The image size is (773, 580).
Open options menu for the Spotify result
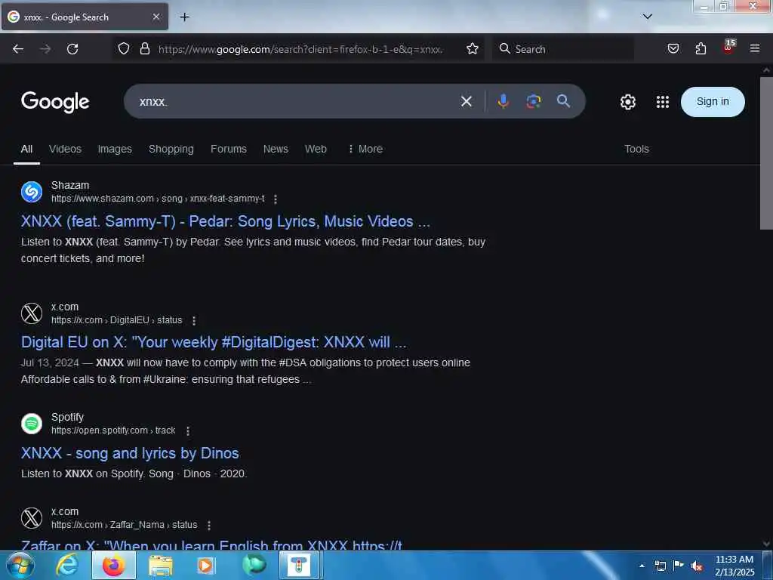188,431
